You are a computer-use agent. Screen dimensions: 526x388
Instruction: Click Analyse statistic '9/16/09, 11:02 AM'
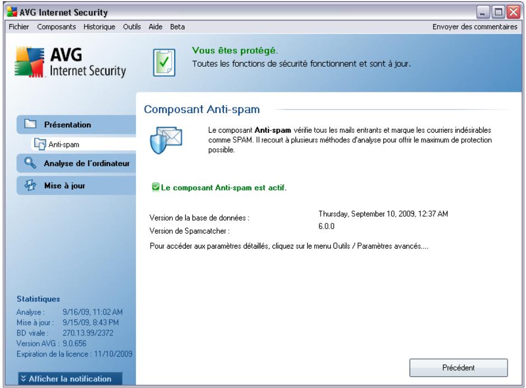tap(92, 312)
